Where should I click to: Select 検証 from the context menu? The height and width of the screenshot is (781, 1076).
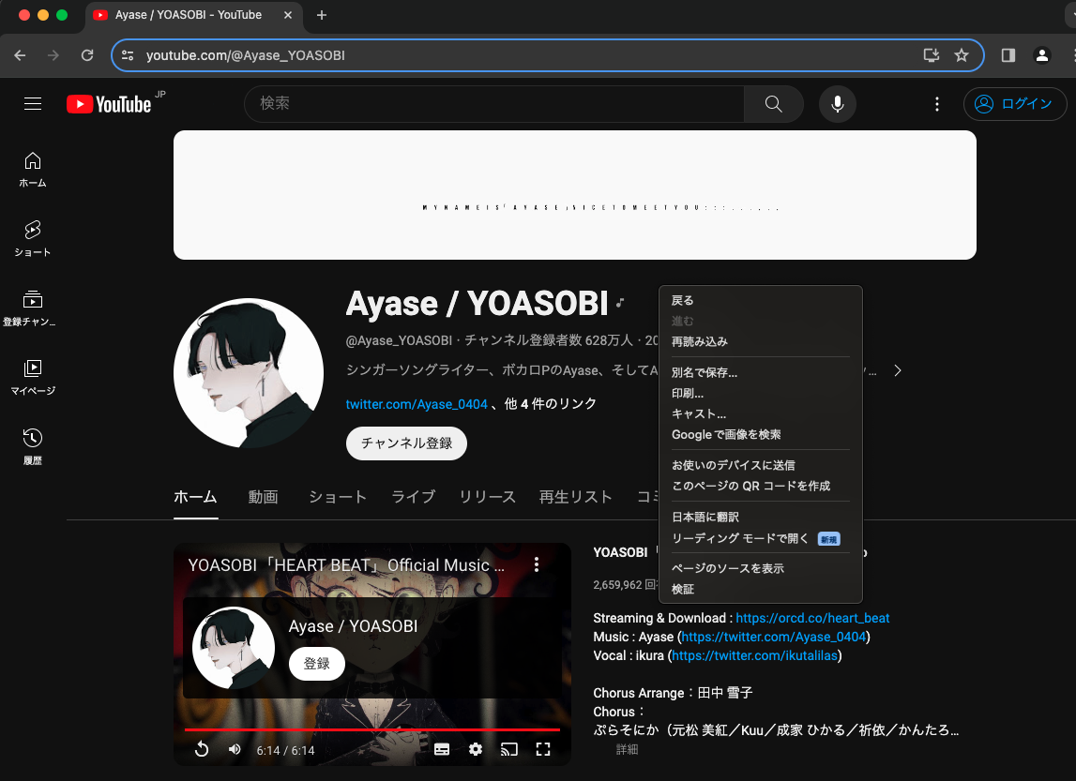pos(682,589)
